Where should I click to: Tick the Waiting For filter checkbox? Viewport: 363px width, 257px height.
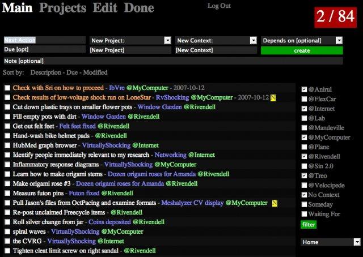click(x=305, y=214)
